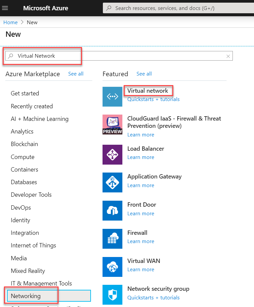Open Network security group Quickstarts + tutorials
The height and width of the screenshot is (307, 254).
(x=153, y=298)
